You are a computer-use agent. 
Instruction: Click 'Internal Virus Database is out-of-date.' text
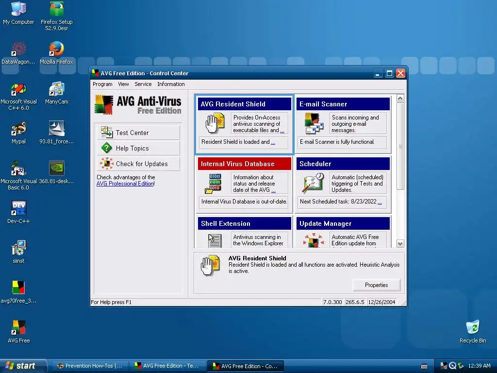[x=244, y=202]
